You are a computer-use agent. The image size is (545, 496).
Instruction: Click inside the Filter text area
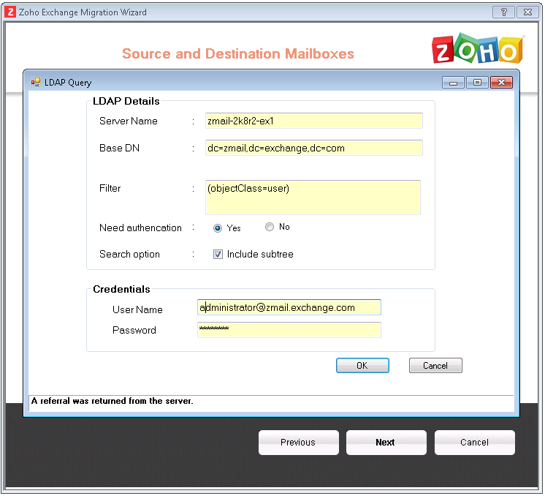(313, 198)
